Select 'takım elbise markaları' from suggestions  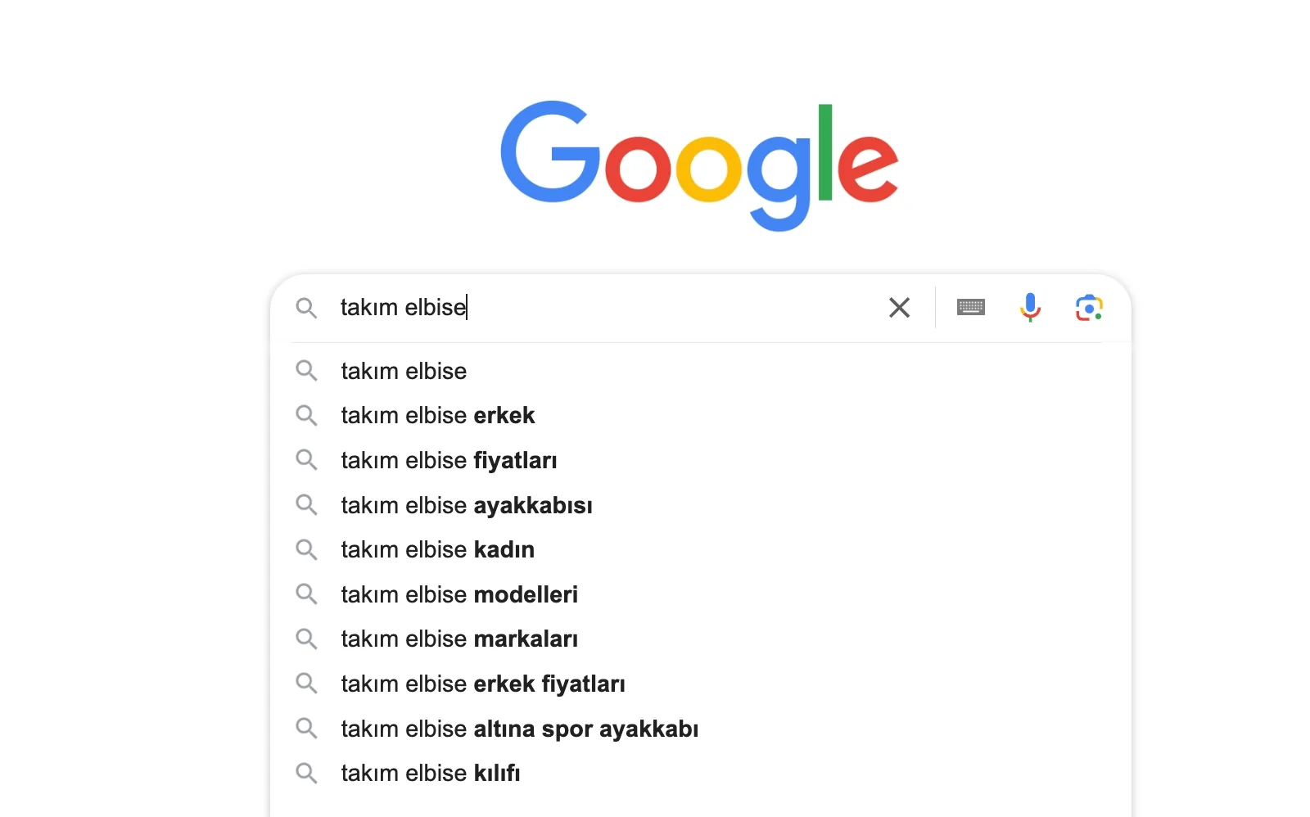(459, 639)
